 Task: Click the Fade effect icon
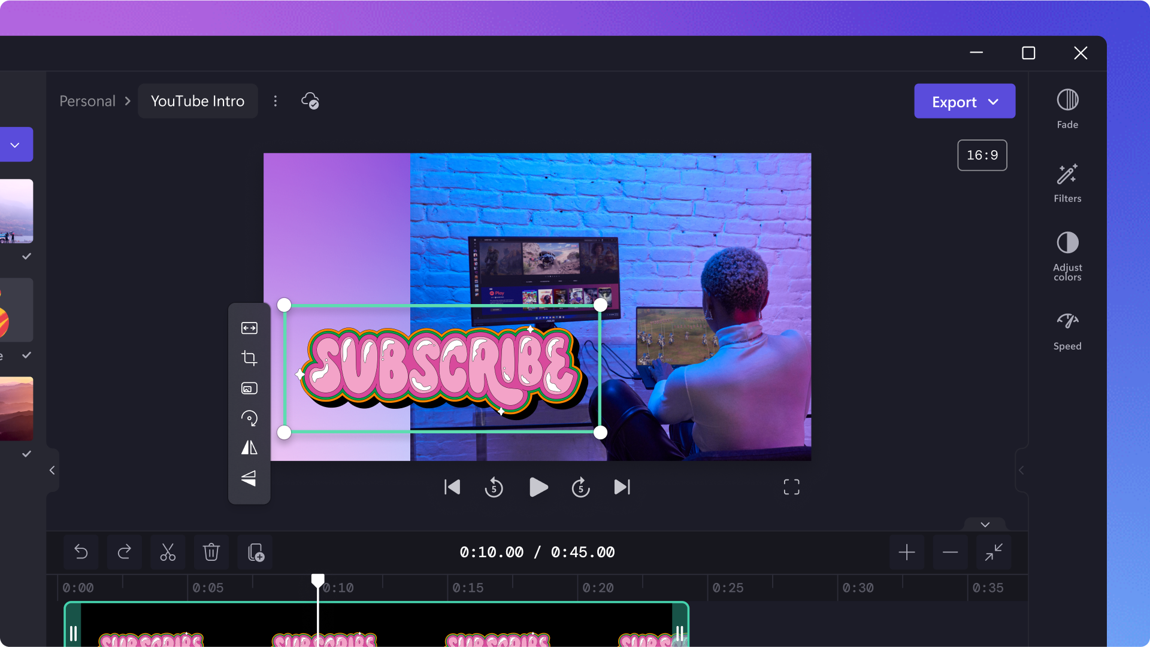pyautogui.click(x=1068, y=100)
